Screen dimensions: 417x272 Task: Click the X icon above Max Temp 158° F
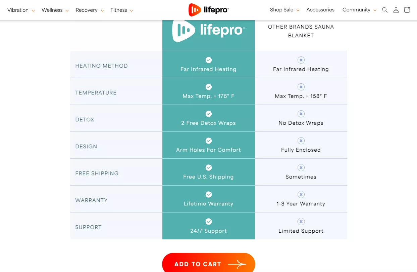pyautogui.click(x=301, y=87)
